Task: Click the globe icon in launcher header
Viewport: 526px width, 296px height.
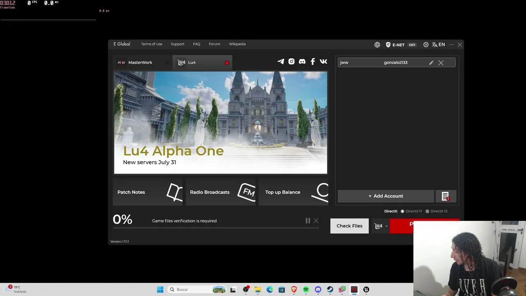Action: (377, 44)
